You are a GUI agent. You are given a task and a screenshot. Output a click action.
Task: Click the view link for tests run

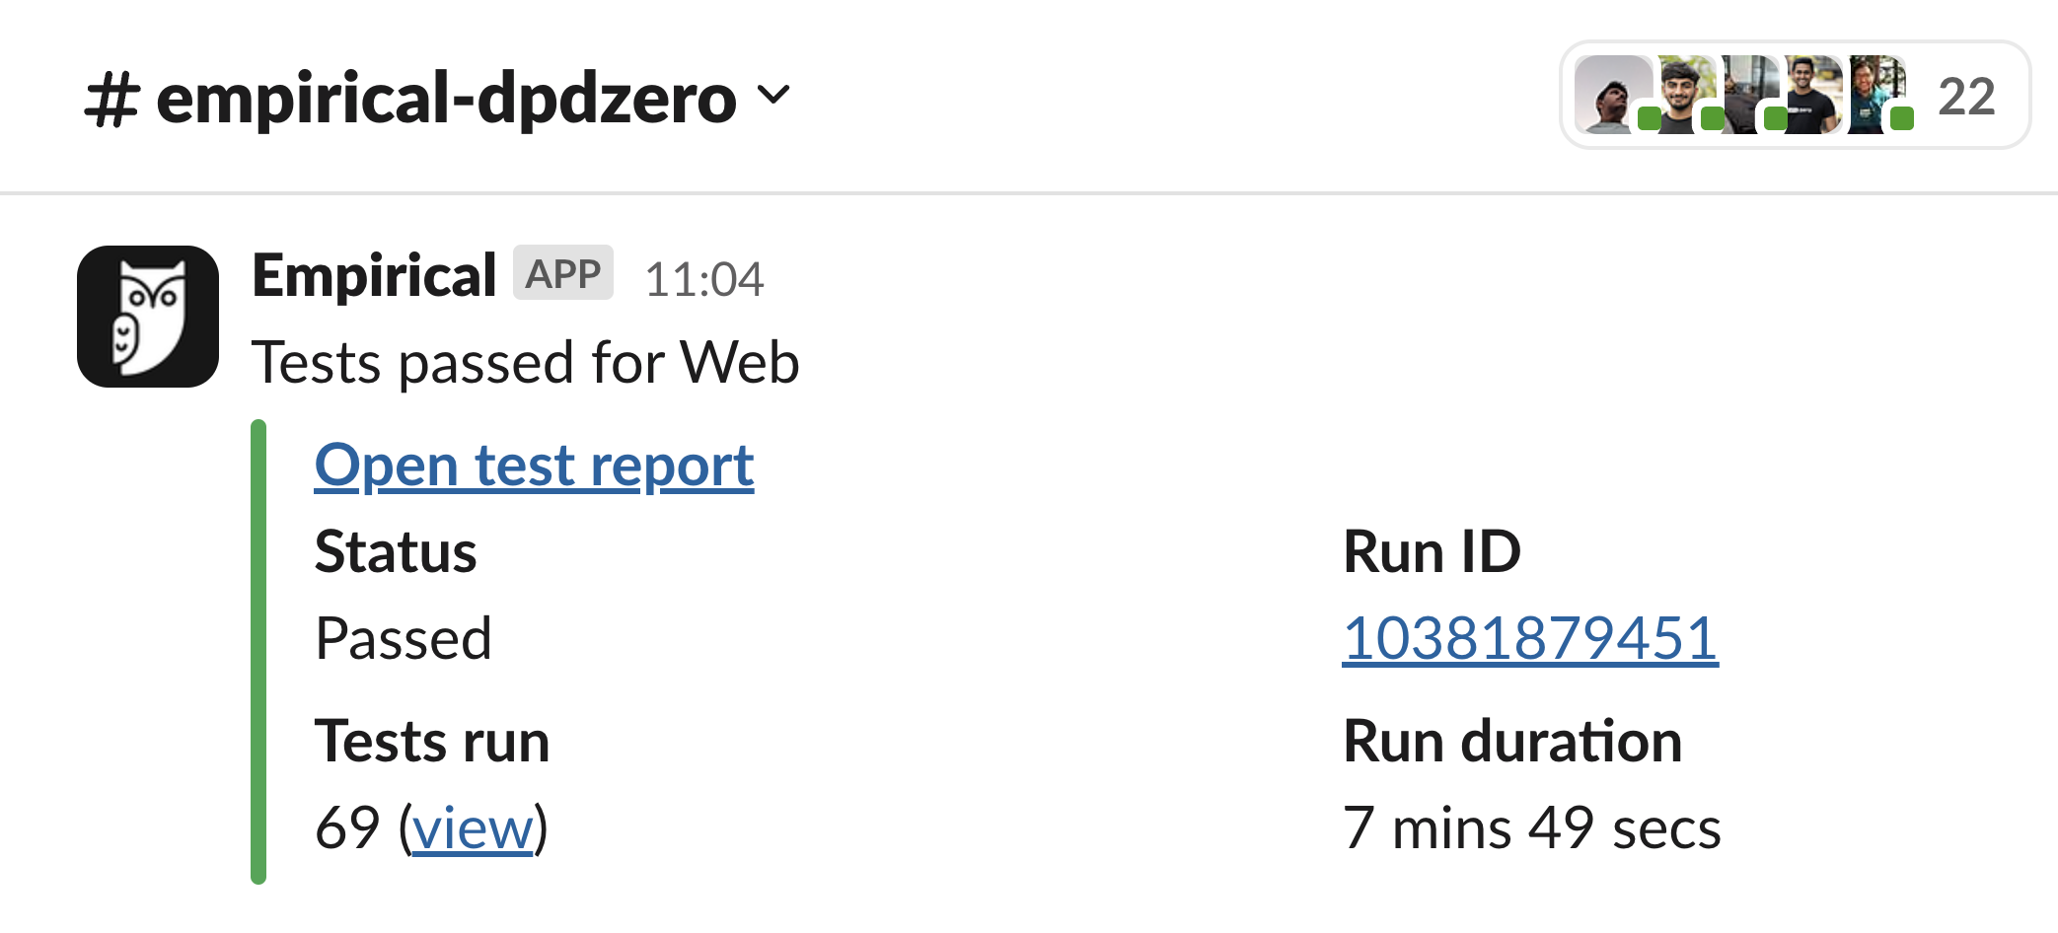click(x=473, y=828)
